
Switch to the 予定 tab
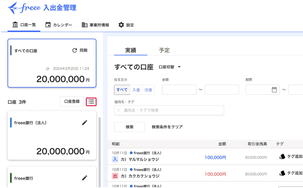click(164, 50)
